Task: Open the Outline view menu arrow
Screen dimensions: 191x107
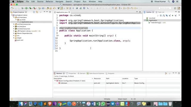Action: (x=179, y=15)
